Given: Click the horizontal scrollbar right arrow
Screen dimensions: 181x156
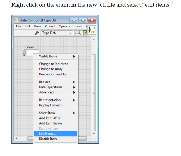Looking at the screenshot, I should pos(89,138).
